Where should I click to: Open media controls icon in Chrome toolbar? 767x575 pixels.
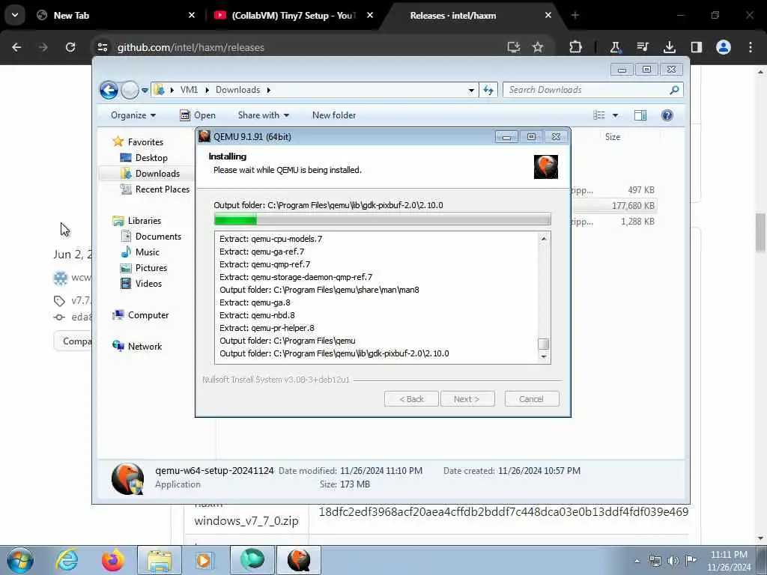tap(642, 47)
